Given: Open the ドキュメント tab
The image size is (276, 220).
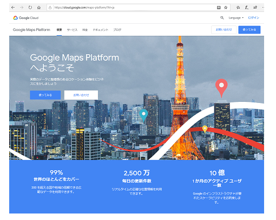Looking at the screenshot, I should tap(101, 30).
